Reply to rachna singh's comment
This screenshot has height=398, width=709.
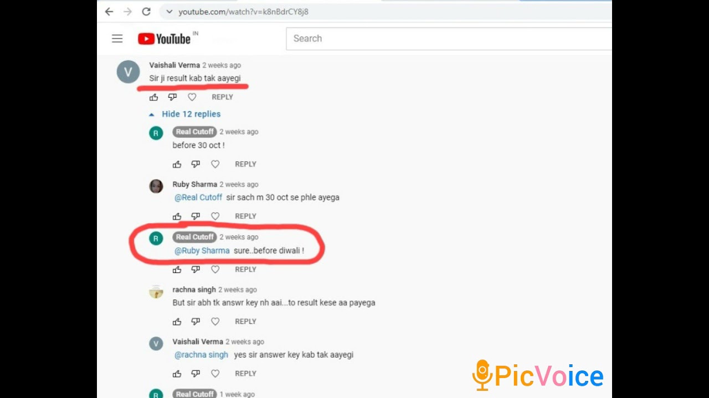[245, 321]
